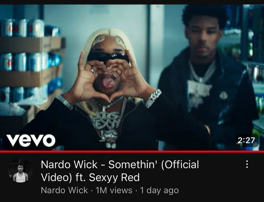
Task: Click the vevo logo watermark
Action: tap(31, 140)
